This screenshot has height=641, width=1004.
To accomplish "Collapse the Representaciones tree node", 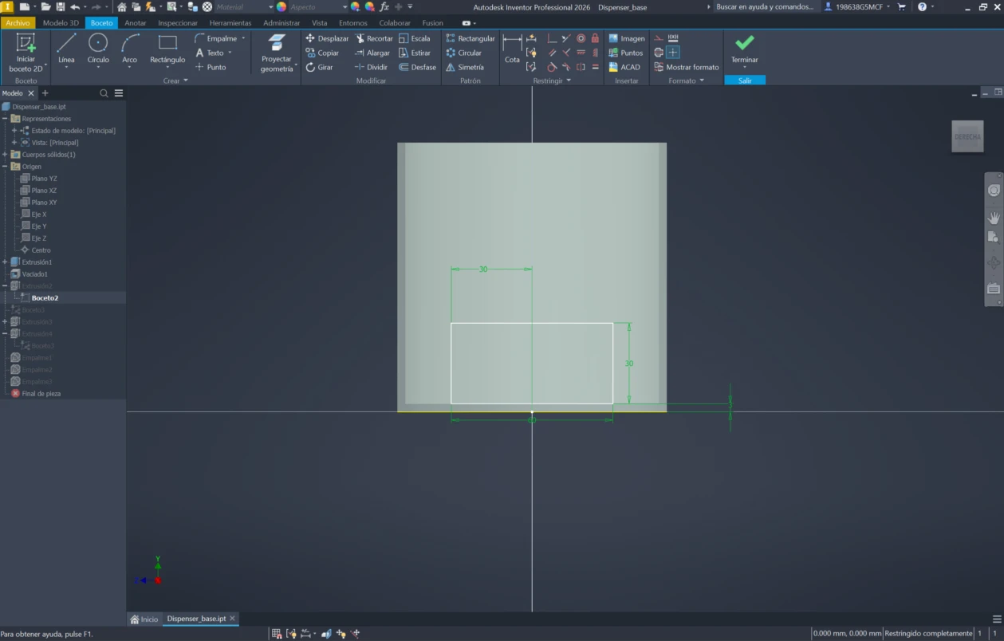I will (x=5, y=119).
